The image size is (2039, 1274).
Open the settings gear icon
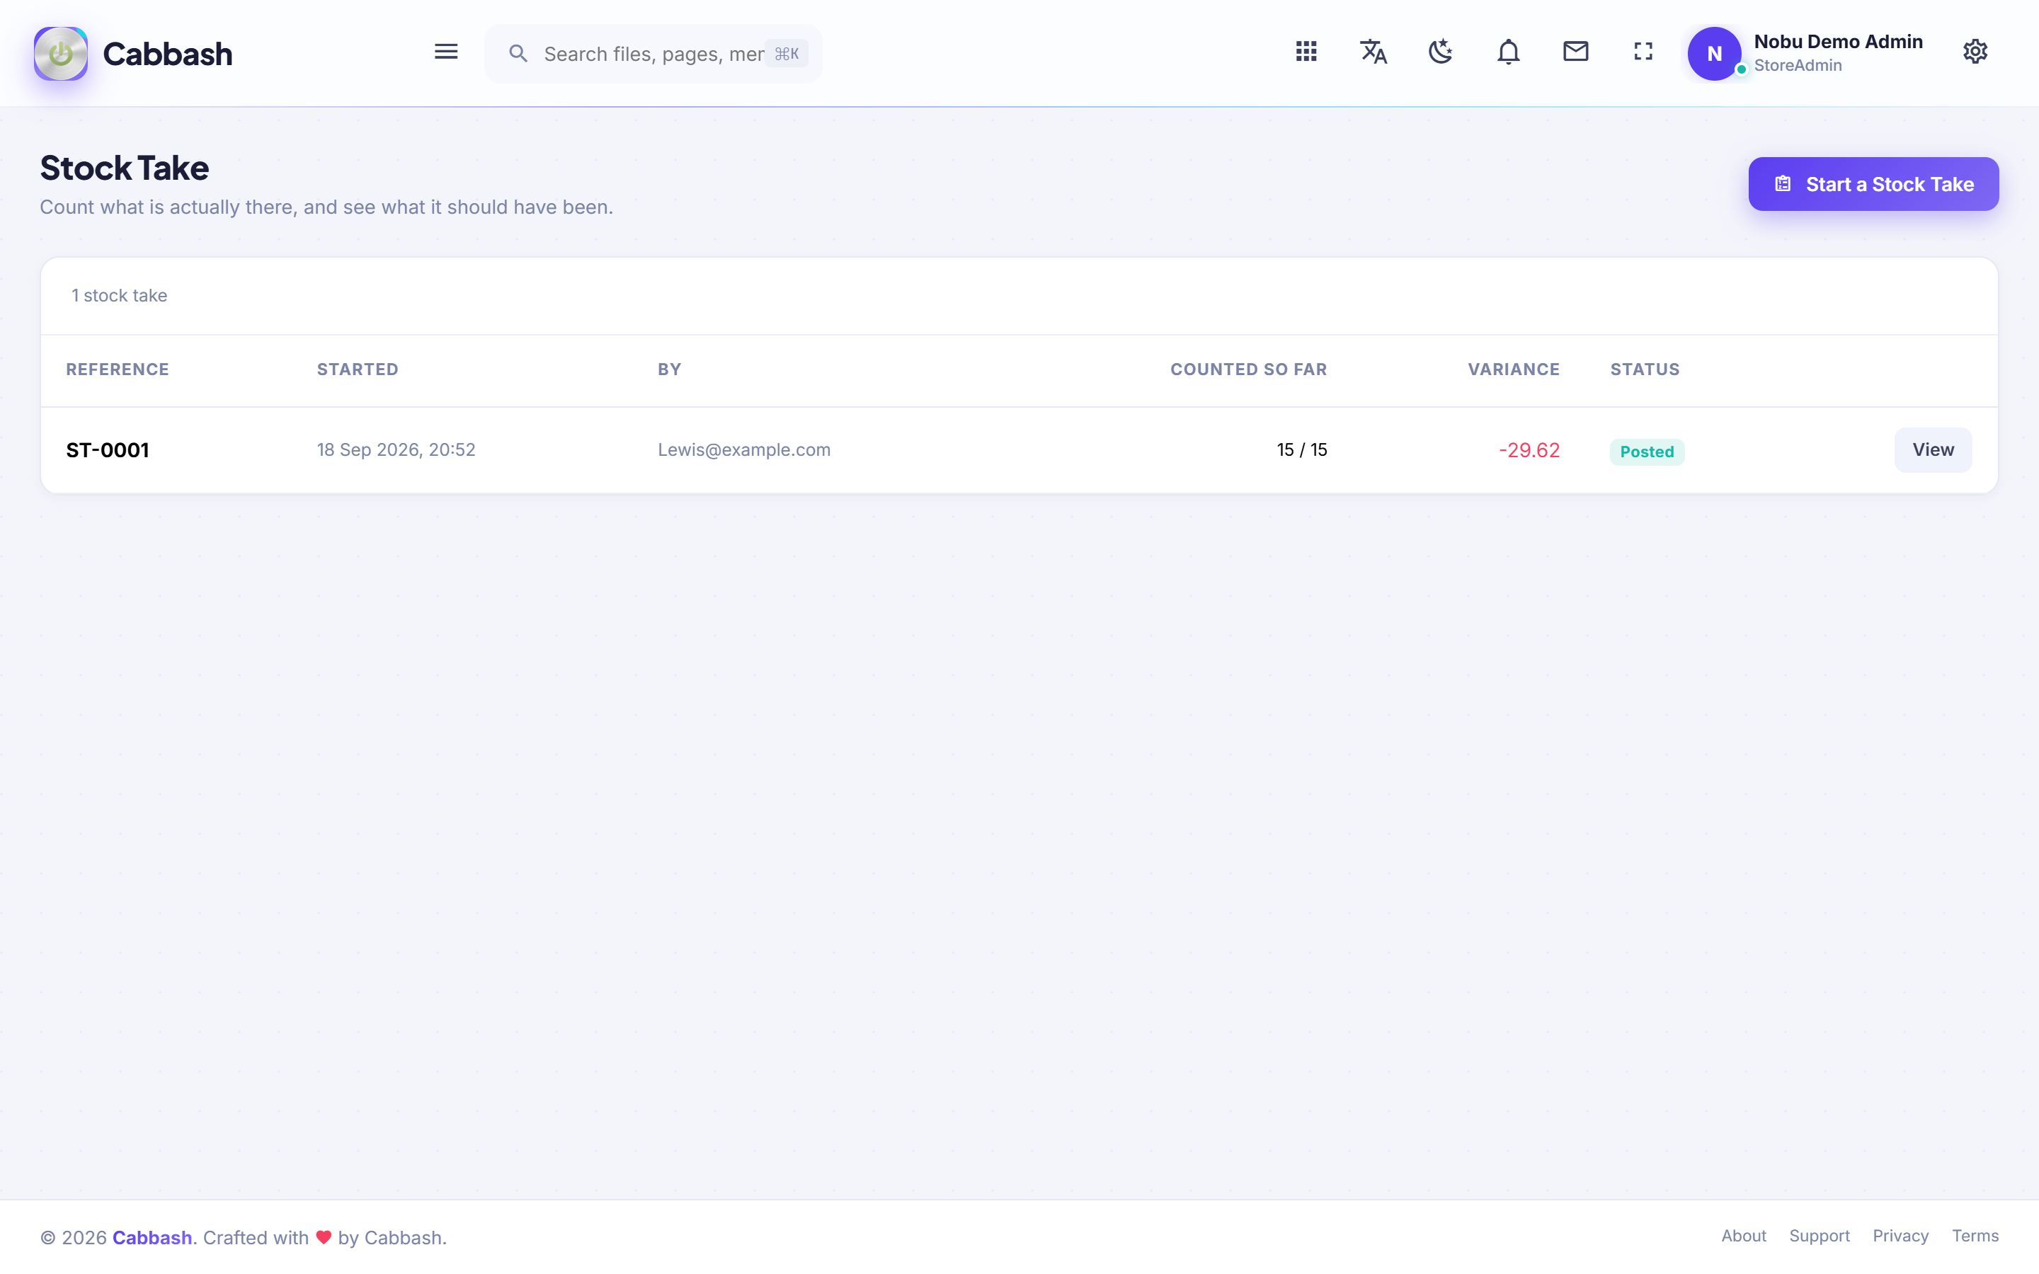[1975, 52]
